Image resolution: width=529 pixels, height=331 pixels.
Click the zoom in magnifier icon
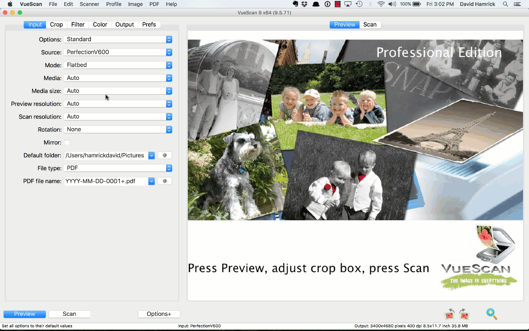(491, 314)
